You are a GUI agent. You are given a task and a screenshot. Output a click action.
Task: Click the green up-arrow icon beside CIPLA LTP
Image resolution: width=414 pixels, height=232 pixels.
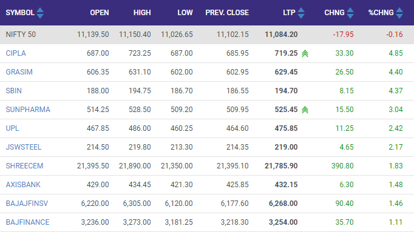click(305, 53)
